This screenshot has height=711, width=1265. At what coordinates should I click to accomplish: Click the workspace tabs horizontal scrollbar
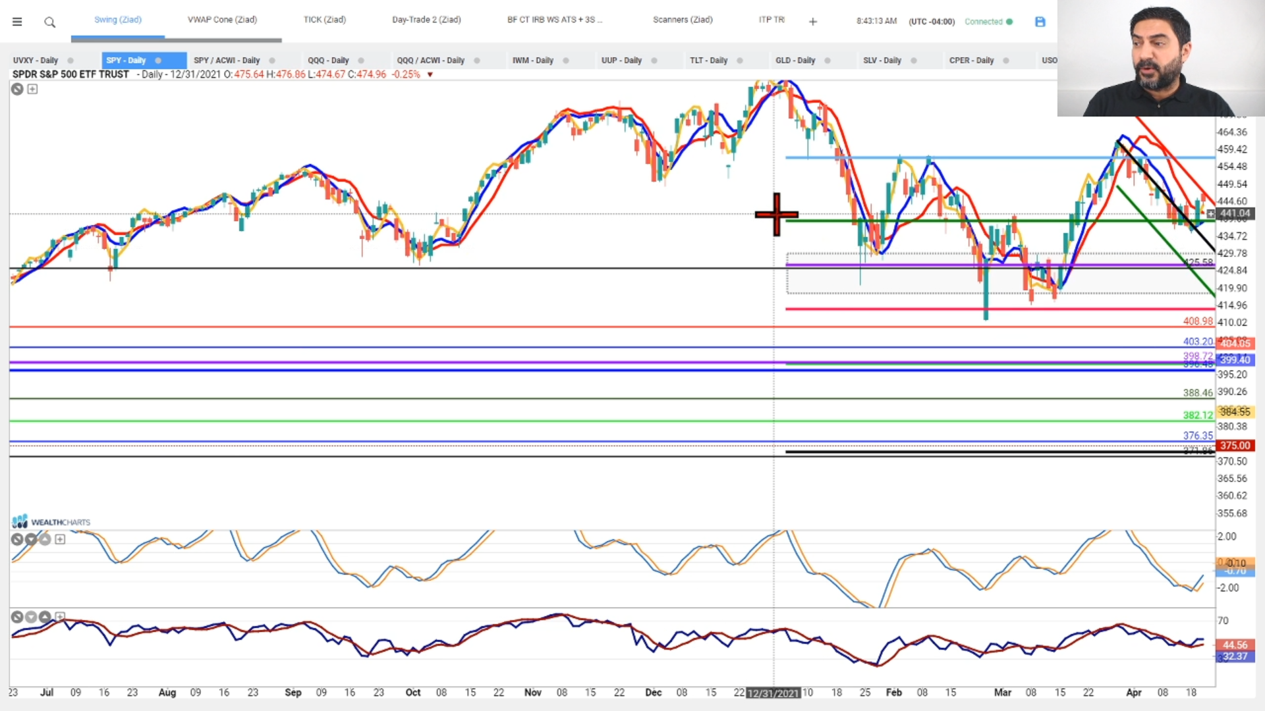coord(177,40)
